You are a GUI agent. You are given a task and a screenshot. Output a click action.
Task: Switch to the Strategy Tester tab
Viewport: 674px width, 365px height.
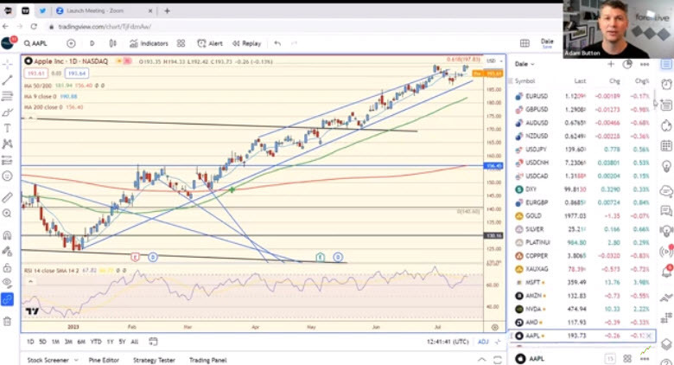pyautogui.click(x=153, y=359)
